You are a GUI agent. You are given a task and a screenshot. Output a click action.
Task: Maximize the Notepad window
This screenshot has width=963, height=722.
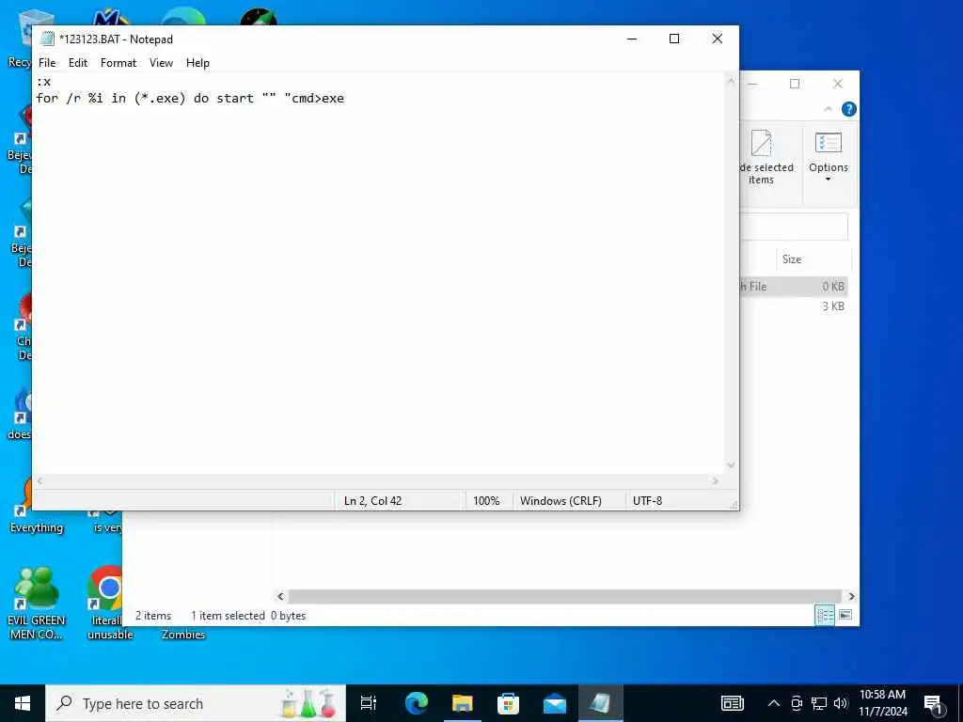click(x=673, y=39)
